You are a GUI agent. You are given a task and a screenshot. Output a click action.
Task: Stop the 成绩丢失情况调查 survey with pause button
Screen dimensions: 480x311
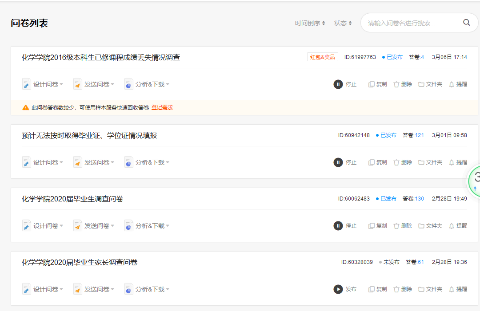[338, 84]
